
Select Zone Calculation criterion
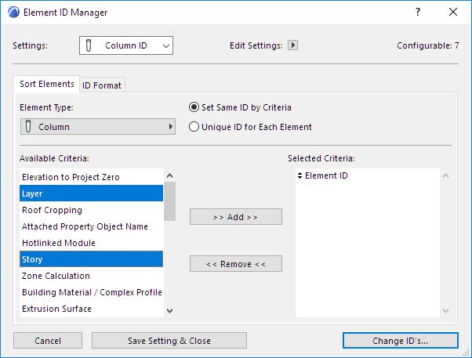tap(56, 276)
